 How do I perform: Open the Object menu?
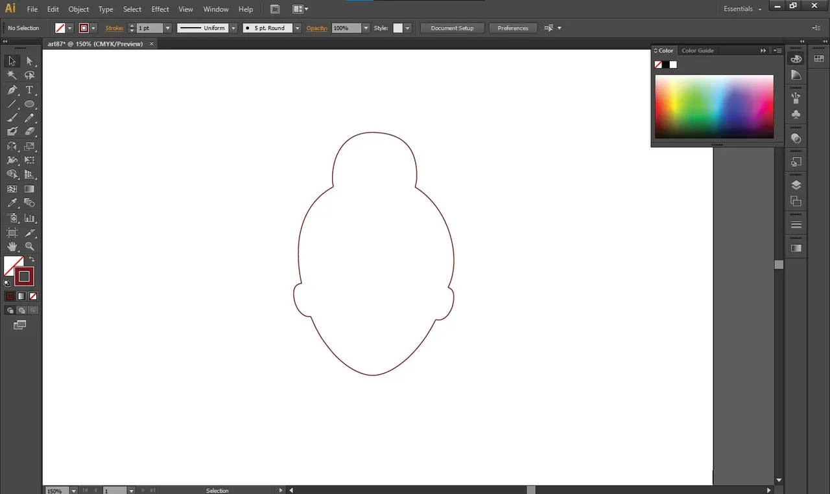click(x=78, y=9)
